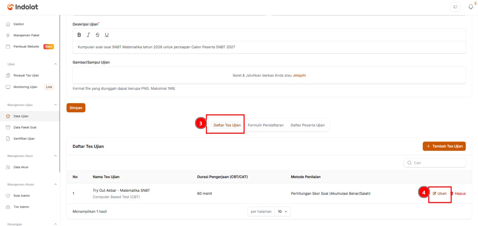The height and width of the screenshot is (226, 478).
Task: Click the Data Akun users icon
Action: [8, 167]
